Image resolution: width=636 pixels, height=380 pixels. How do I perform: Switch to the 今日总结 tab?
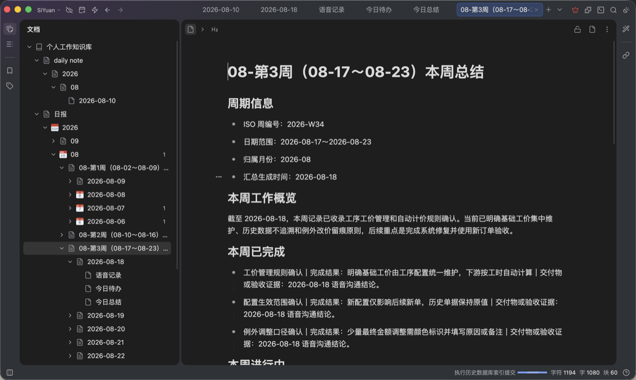click(426, 10)
